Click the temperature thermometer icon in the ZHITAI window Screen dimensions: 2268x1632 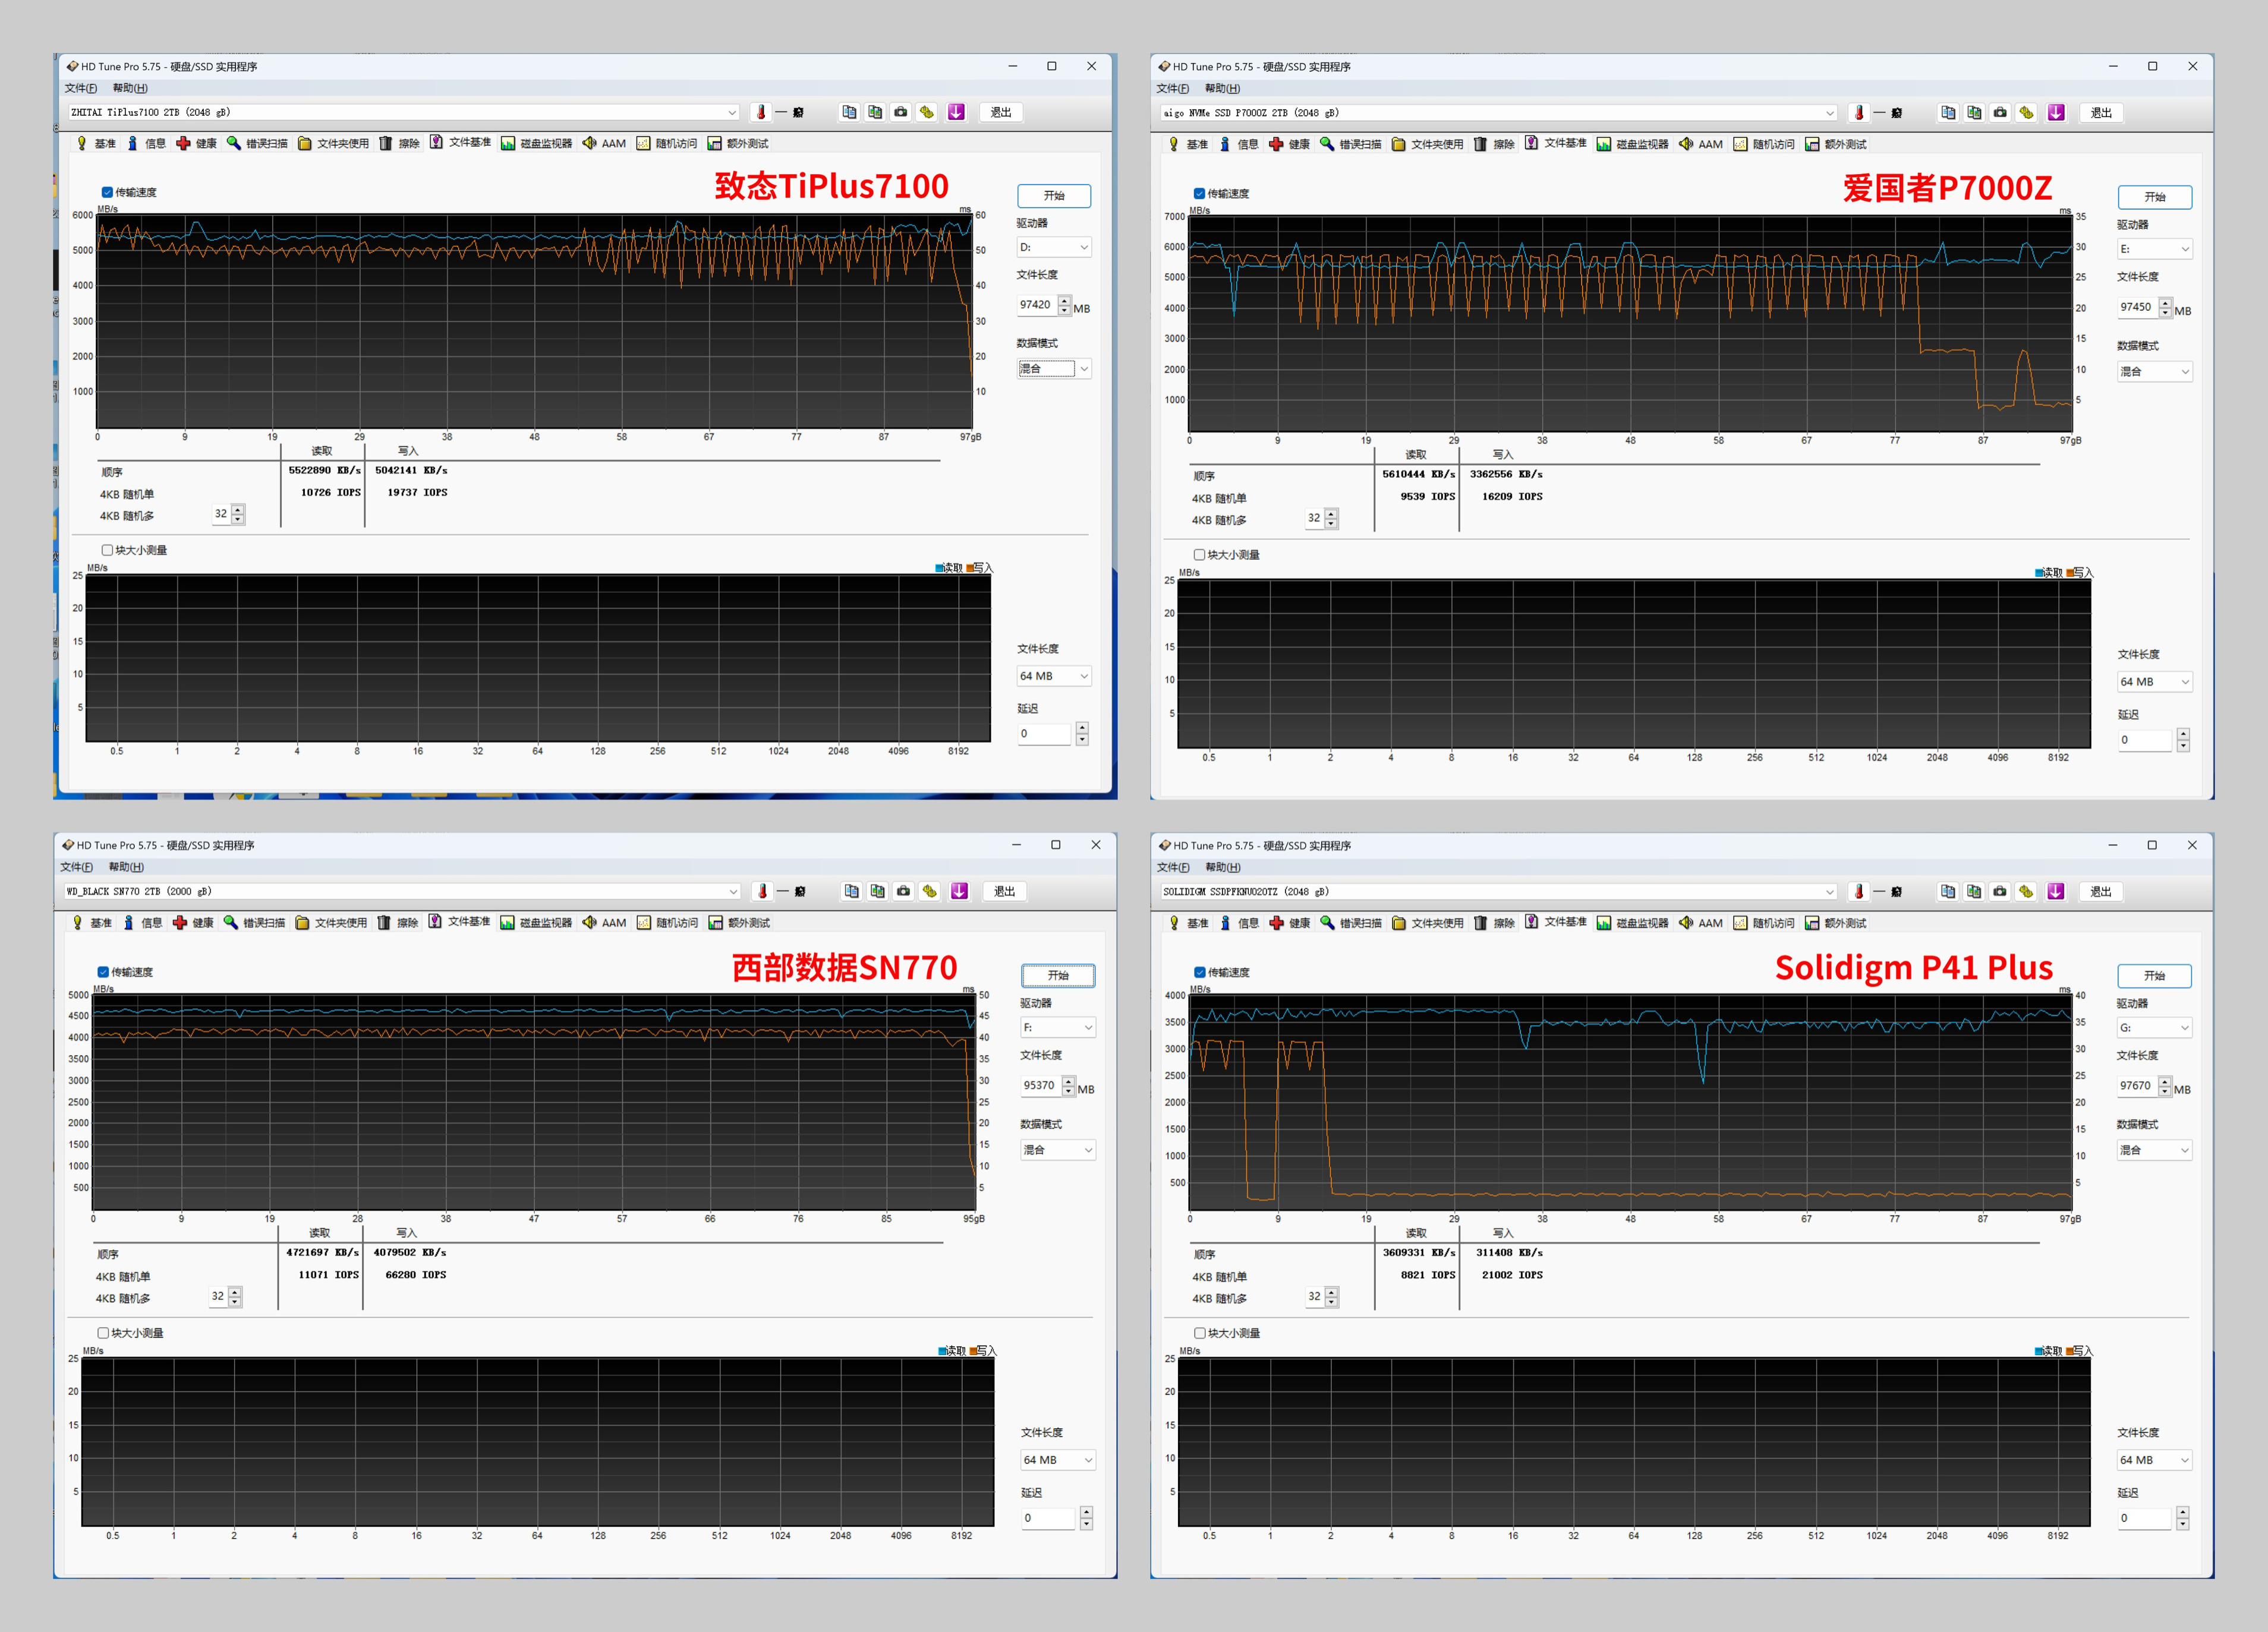[761, 112]
